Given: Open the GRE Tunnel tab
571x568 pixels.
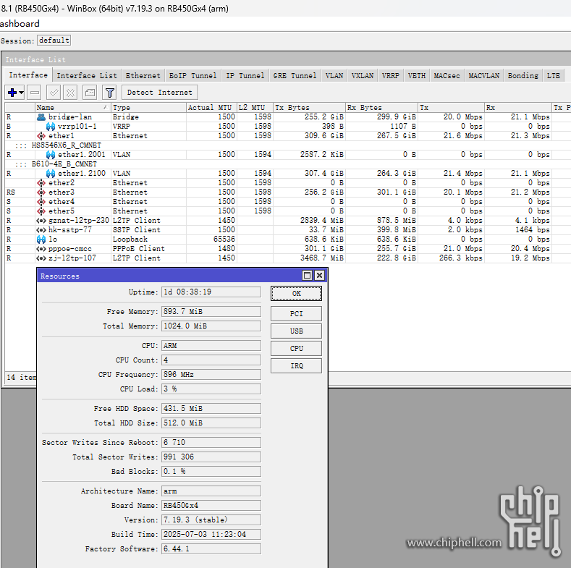Looking at the screenshot, I should 295,76.
